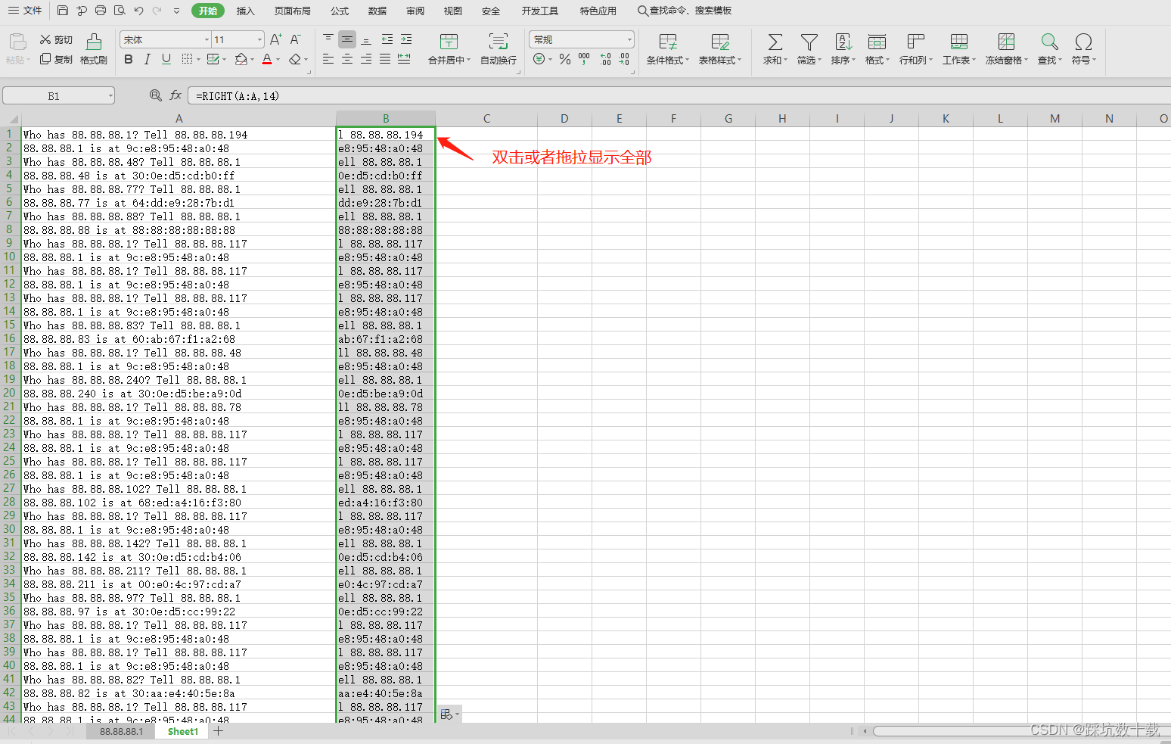Click the search commands box (查找命令)

[685, 11]
